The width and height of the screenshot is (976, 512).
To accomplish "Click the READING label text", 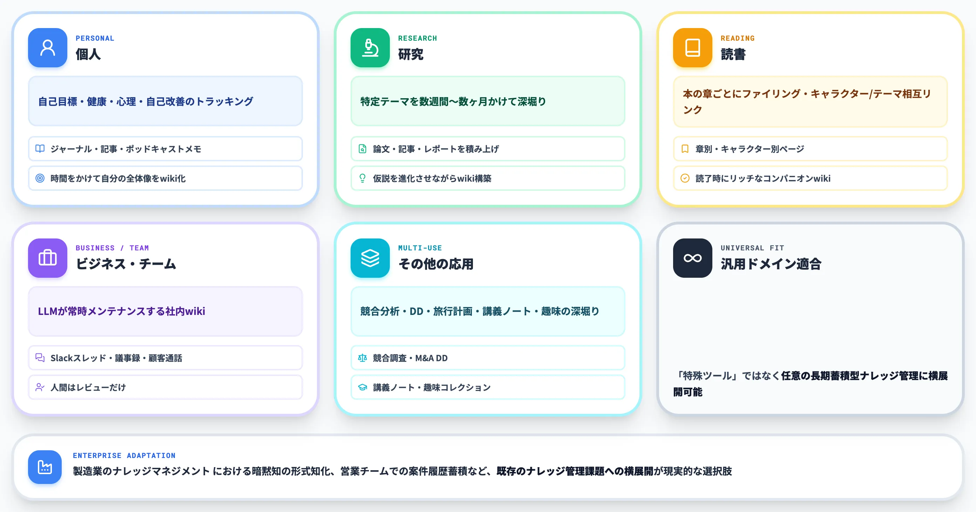I will 737,38.
